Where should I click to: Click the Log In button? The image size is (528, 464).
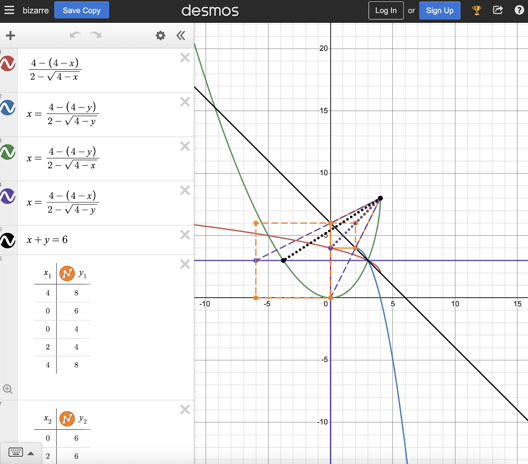pyautogui.click(x=386, y=11)
